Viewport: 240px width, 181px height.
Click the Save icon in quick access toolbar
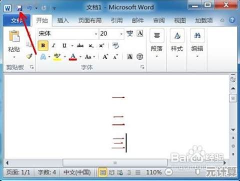(19, 8)
